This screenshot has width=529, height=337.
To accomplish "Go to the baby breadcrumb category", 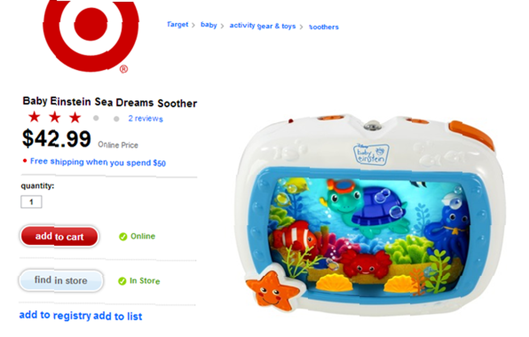I will click(209, 25).
